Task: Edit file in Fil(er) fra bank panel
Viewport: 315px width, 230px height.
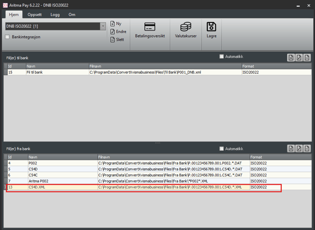Action: pos(299,149)
